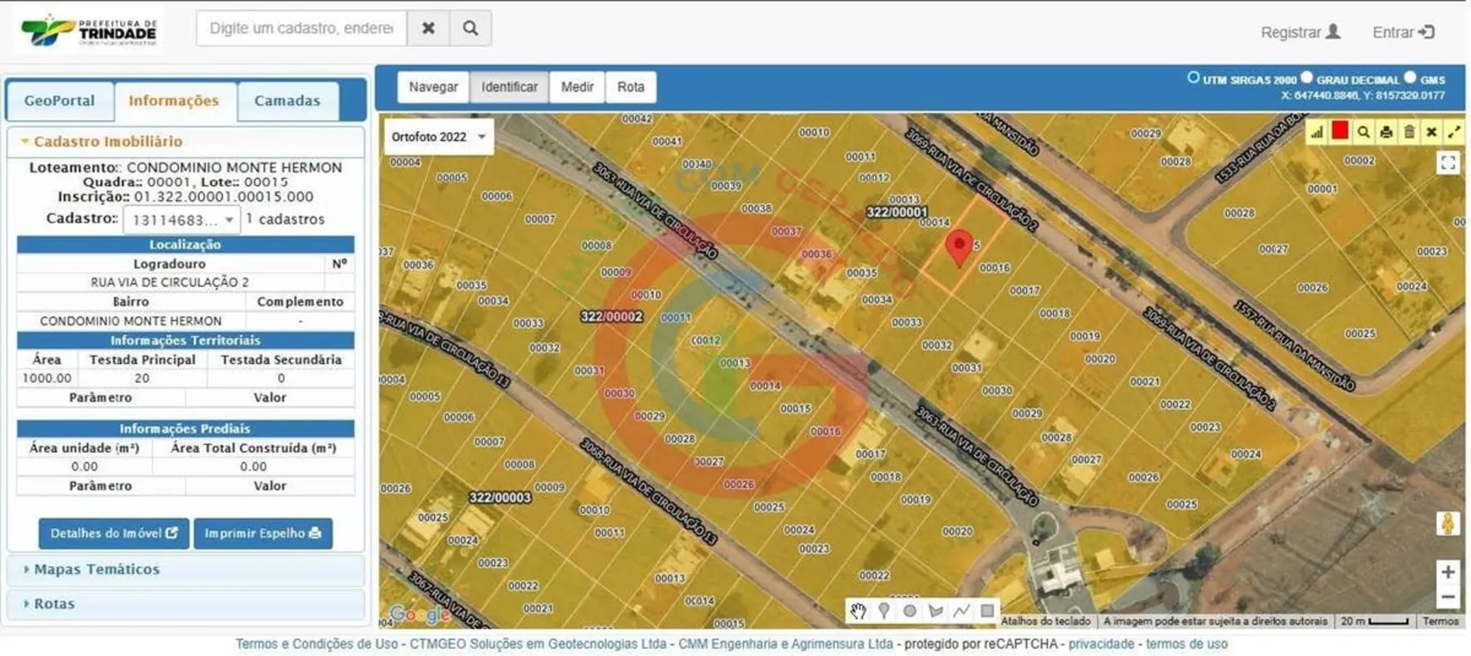The height and width of the screenshot is (656, 1471).
Task: Open CTMGEO Soluções em Geotecnologias link
Action: [538, 644]
